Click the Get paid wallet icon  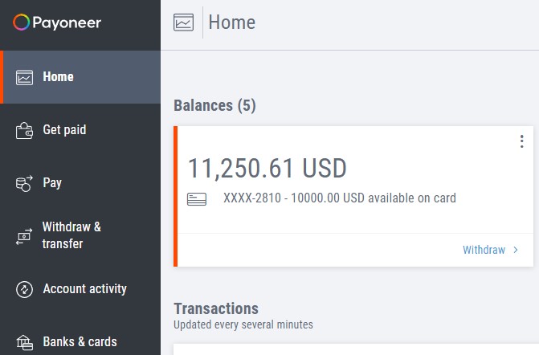tap(24, 131)
